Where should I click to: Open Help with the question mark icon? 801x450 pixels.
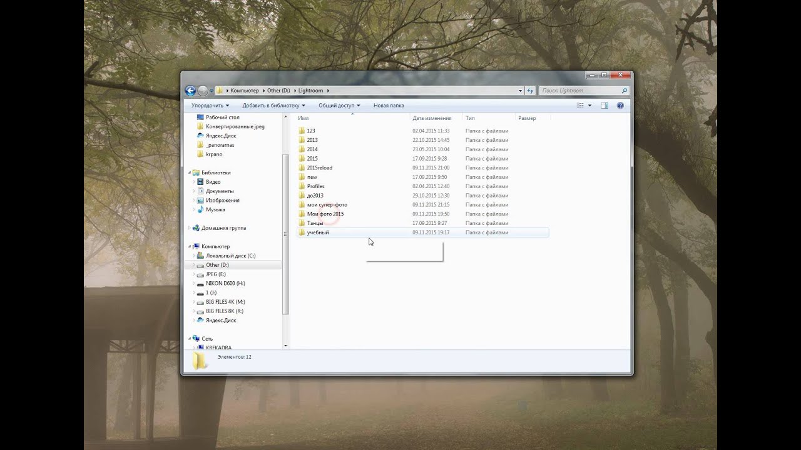[x=620, y=106]
